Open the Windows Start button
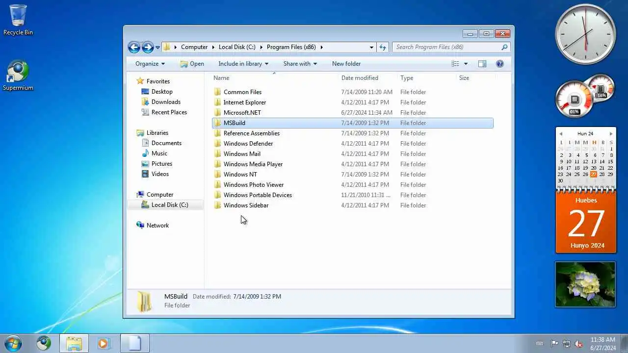The image size is (628, 353). tap(13, 343)
